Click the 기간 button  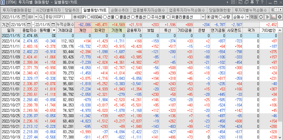[x=5, y=24]
